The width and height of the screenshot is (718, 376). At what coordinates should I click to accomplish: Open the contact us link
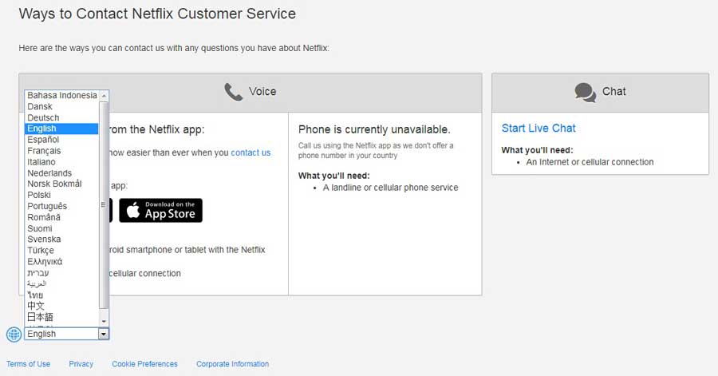pyautogui.click(x=251, y=152)
